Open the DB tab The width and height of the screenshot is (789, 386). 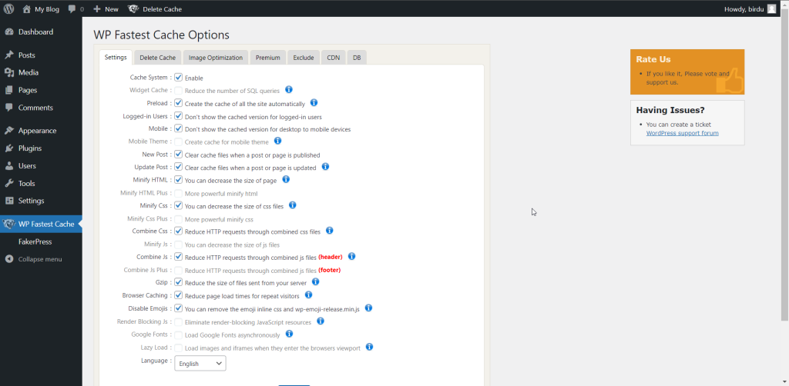(357, 58)
